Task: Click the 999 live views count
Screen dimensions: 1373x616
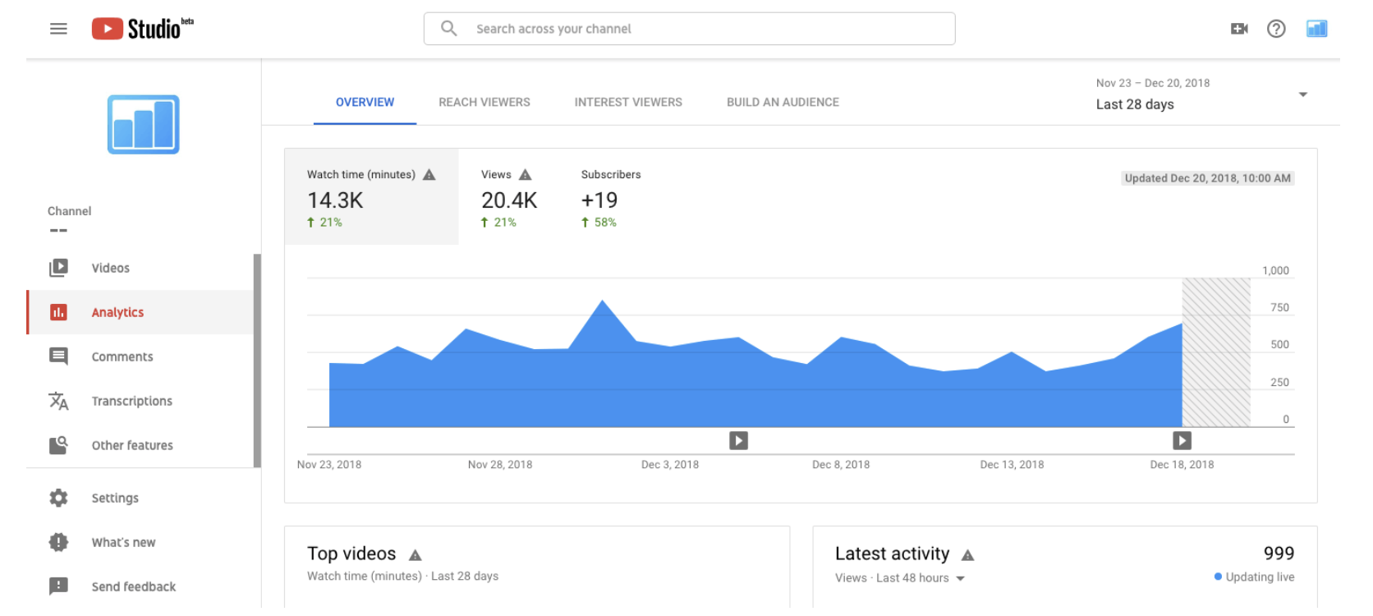Action: 1279,554
